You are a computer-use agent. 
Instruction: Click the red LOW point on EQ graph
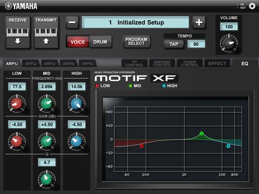click(142, 146)
